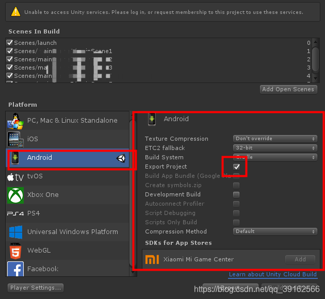Select the PC, Mac & Linux penguin icon
Image resolution: width=325 pixels, height=299 pixels.
[x=15, y=121]
